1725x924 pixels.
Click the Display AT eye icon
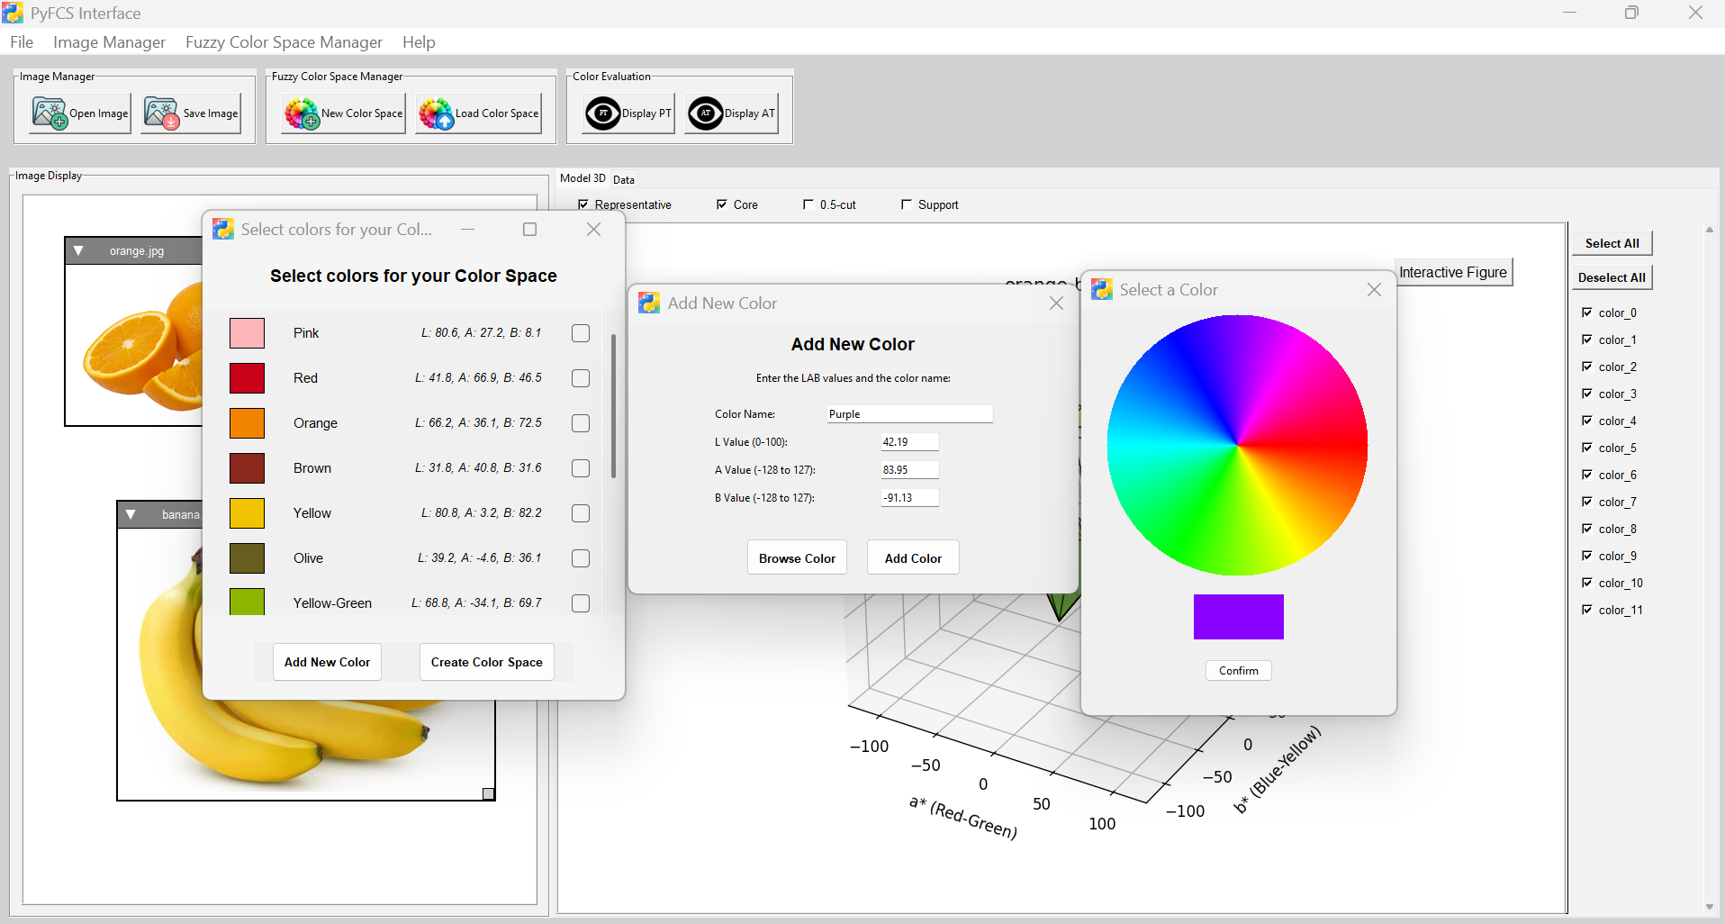[x=705, y=113]
